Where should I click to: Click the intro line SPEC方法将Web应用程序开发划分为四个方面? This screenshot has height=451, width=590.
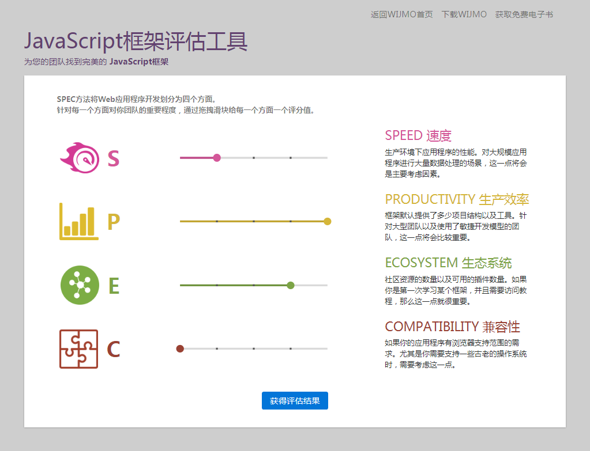[137, 99]
